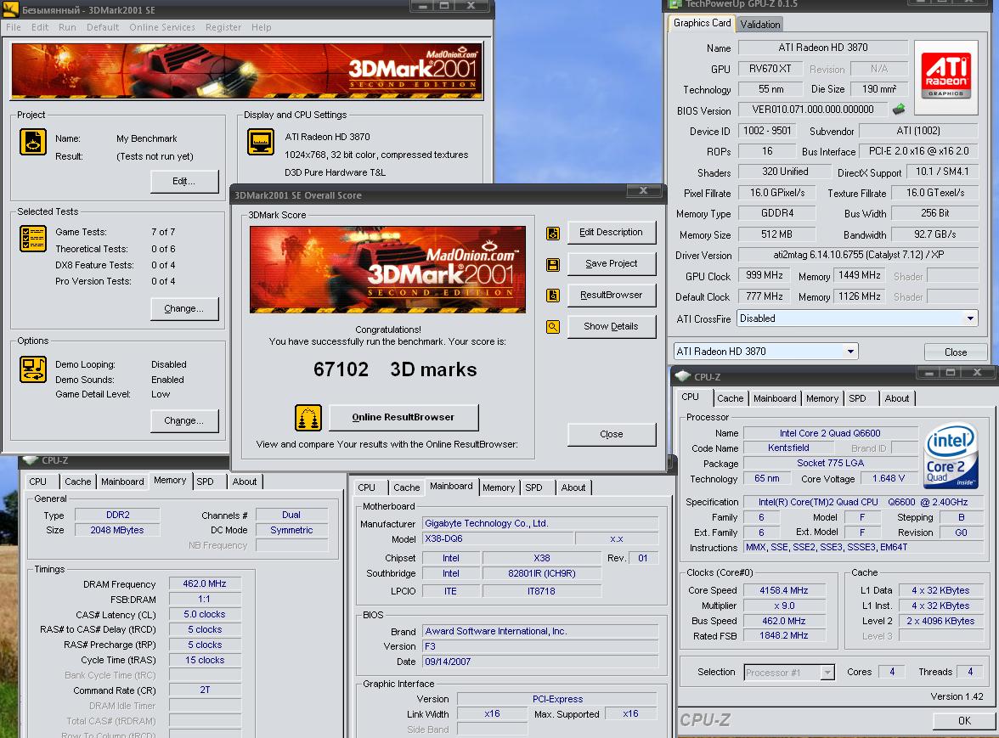Viewport: 999px width, 738px height.
Task: Switch to SPD tab in right CPU-Z
Action: point(858,398)
